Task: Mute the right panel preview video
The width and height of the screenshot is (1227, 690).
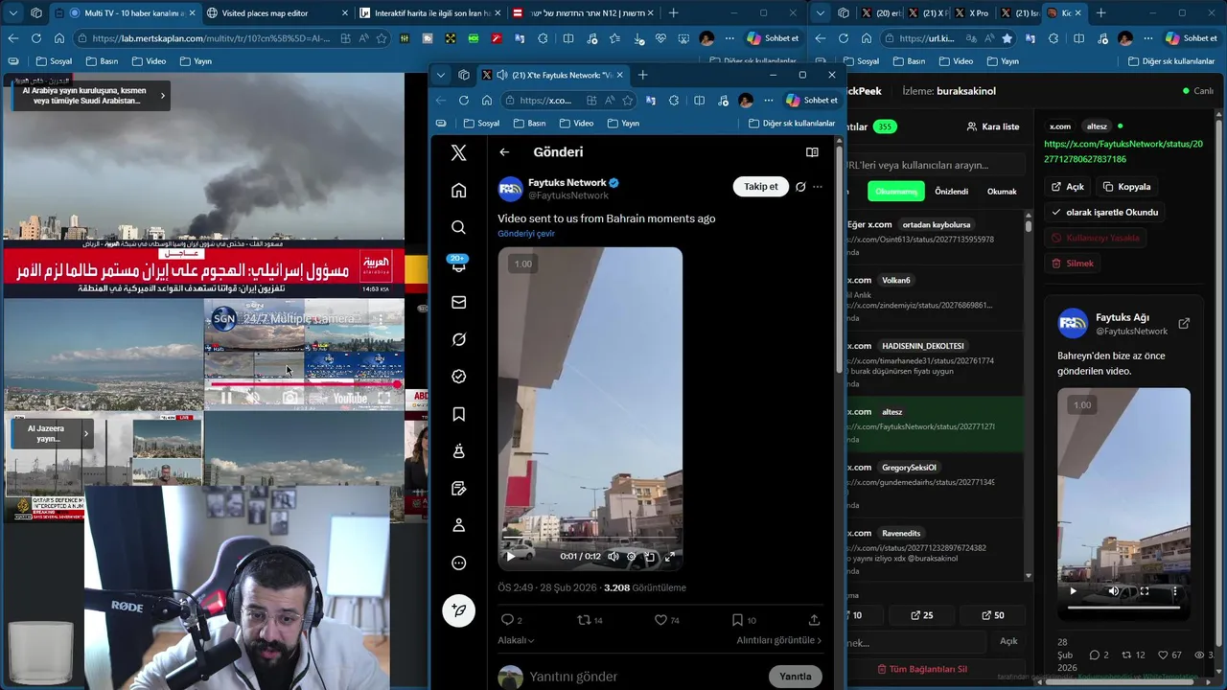Action: click(x=1114, y=591)
